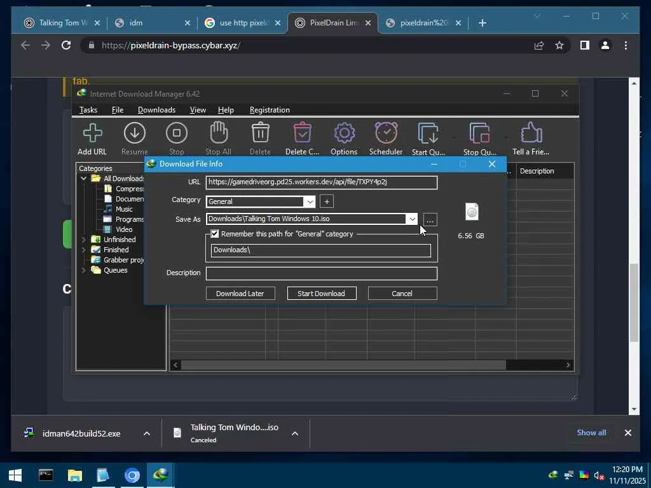The height and width of the screenshot is (488, 651).
Task: Click the horizontal scrollbar in IDM list
Action: (x=343, y=365)
